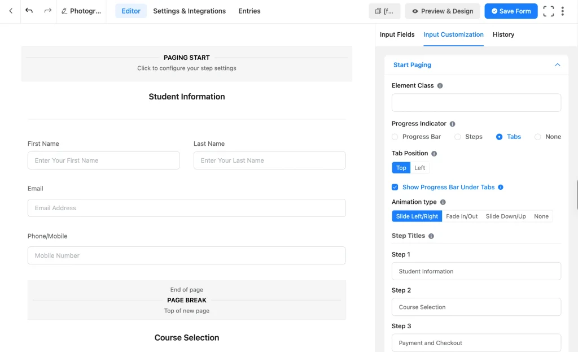Click the Step 3 title field
The width and height of the screenshot is (578, 352).
tap(476, 343)
